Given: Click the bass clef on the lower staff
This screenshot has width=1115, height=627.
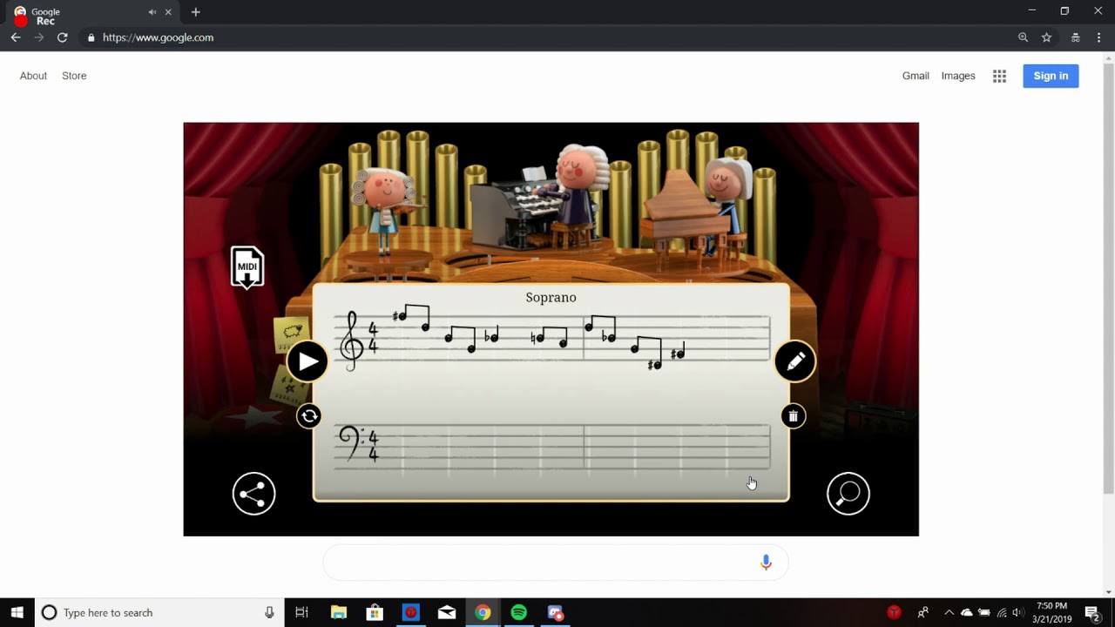Looking at the screenshot, I should 351,443.
